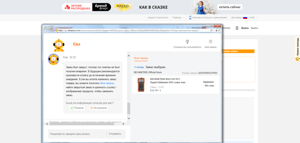Click chat scrollbar up arrow
This screenshot has height=143, width=300.
pos(129,56)
